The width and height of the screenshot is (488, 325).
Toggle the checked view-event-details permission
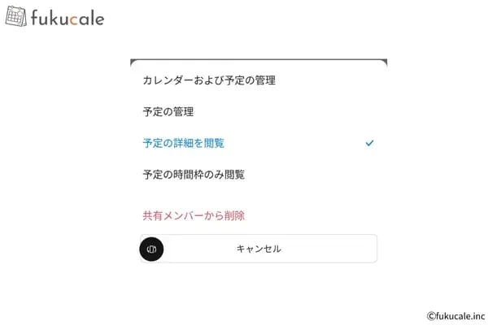click(259, 143)
